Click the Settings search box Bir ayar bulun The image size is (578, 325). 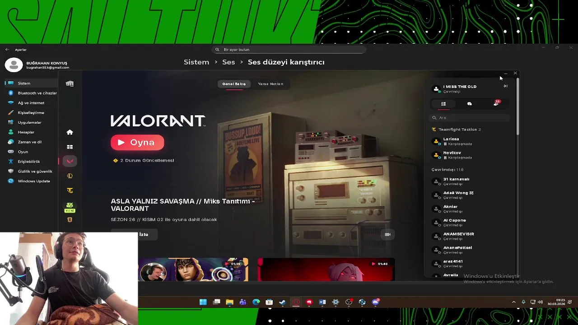(289, 50)
